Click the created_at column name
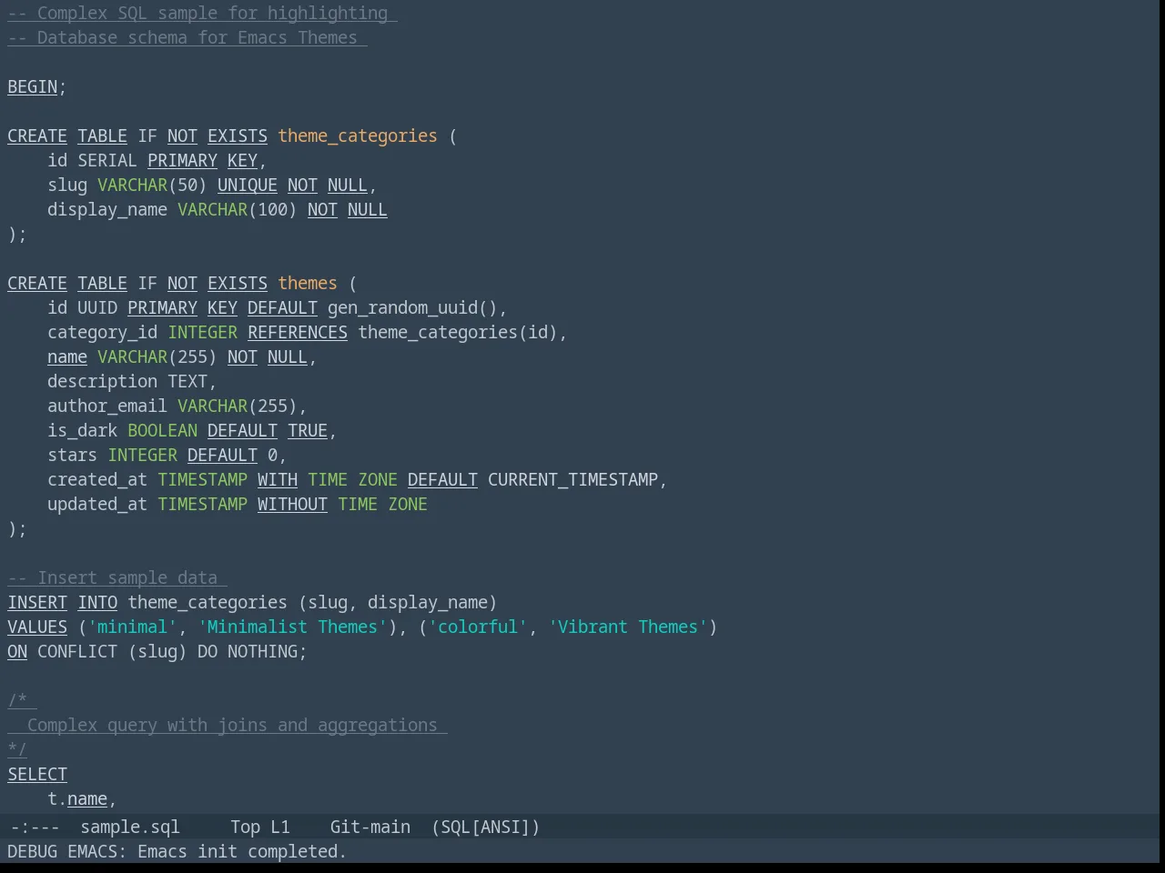1165x873 pixels. [x=97, y=480]
